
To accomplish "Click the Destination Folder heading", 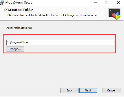I will [19, 10].
